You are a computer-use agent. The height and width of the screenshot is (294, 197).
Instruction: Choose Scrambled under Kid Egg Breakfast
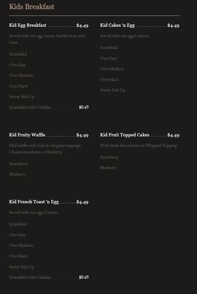18,54
